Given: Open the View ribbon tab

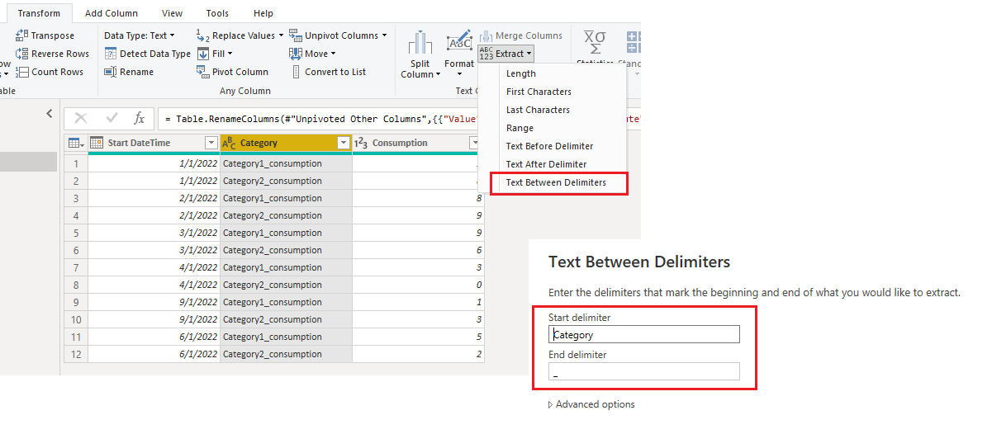Looking at the screenshot, I should [173, 13].
